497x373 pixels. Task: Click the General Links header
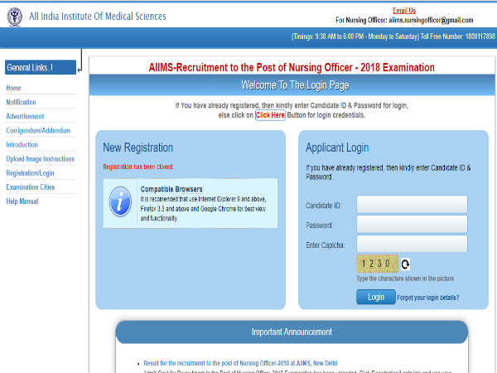pyautogui.click(x=41, y=67)
